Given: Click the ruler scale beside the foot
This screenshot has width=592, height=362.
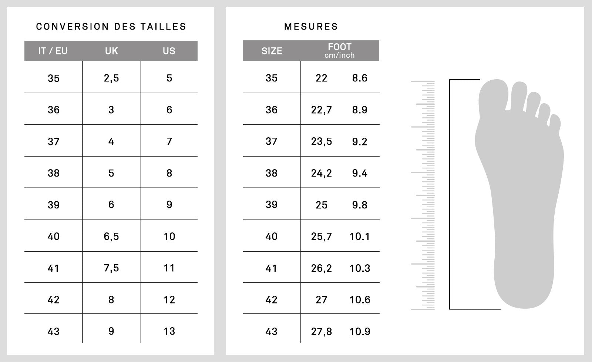Looking at the screenshot, I should 423,195.
